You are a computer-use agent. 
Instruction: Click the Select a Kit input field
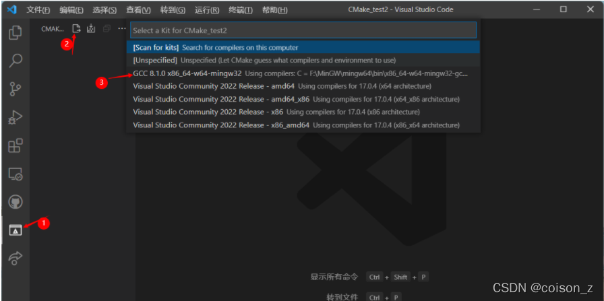coord(303,30)
